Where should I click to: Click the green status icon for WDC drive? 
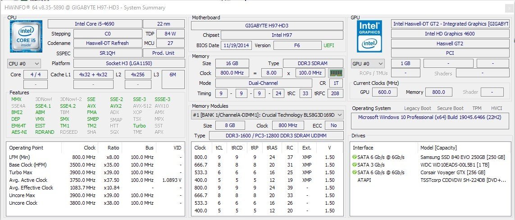(355, 165)
